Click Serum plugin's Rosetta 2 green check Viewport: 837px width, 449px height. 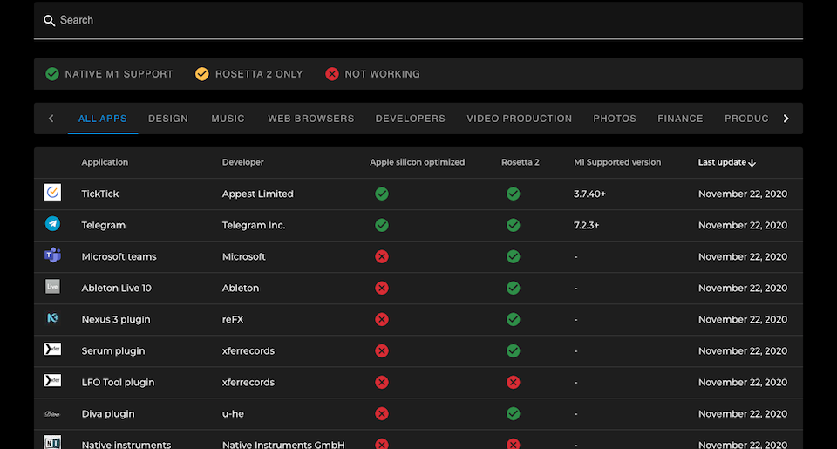(513, 350)
